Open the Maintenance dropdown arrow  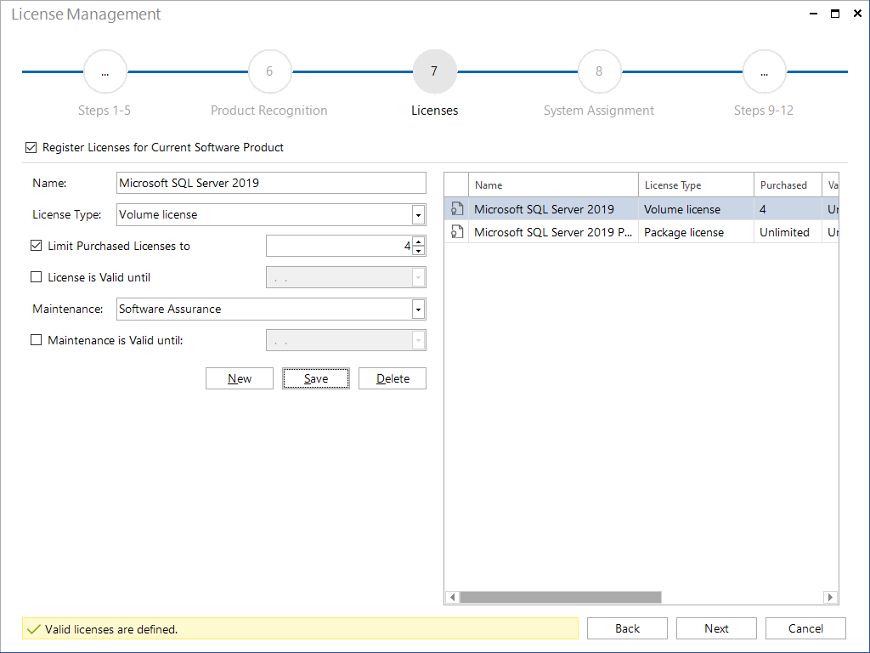(x=418, y=309)
